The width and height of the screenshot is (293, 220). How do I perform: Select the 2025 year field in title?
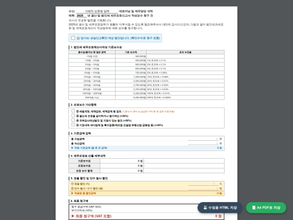81,16
